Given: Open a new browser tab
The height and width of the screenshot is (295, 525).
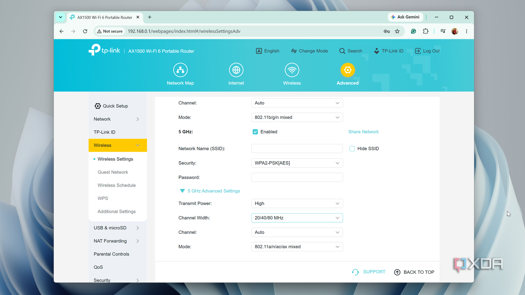Looking at the screenshot, I should click(x=149, y=17).
